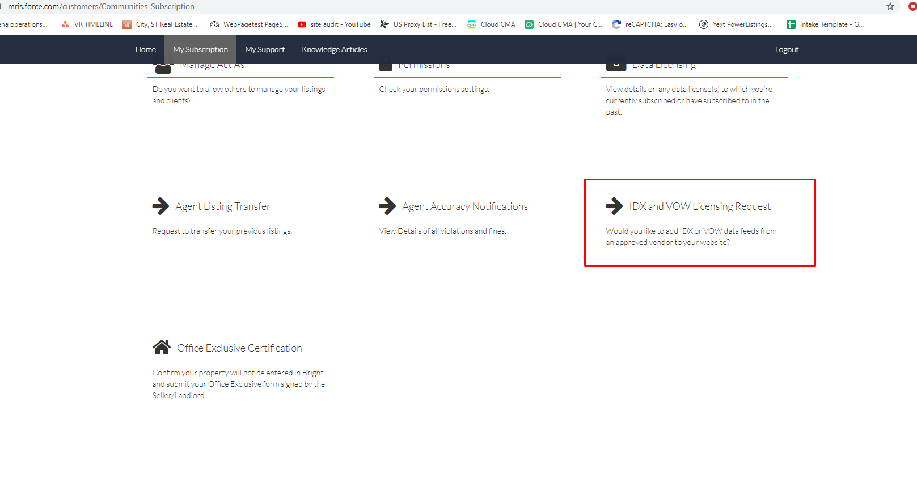
Task: Click the City, ST Real Estate bookmark favicon
Action: pyautogui.click(x=127, y=24)
